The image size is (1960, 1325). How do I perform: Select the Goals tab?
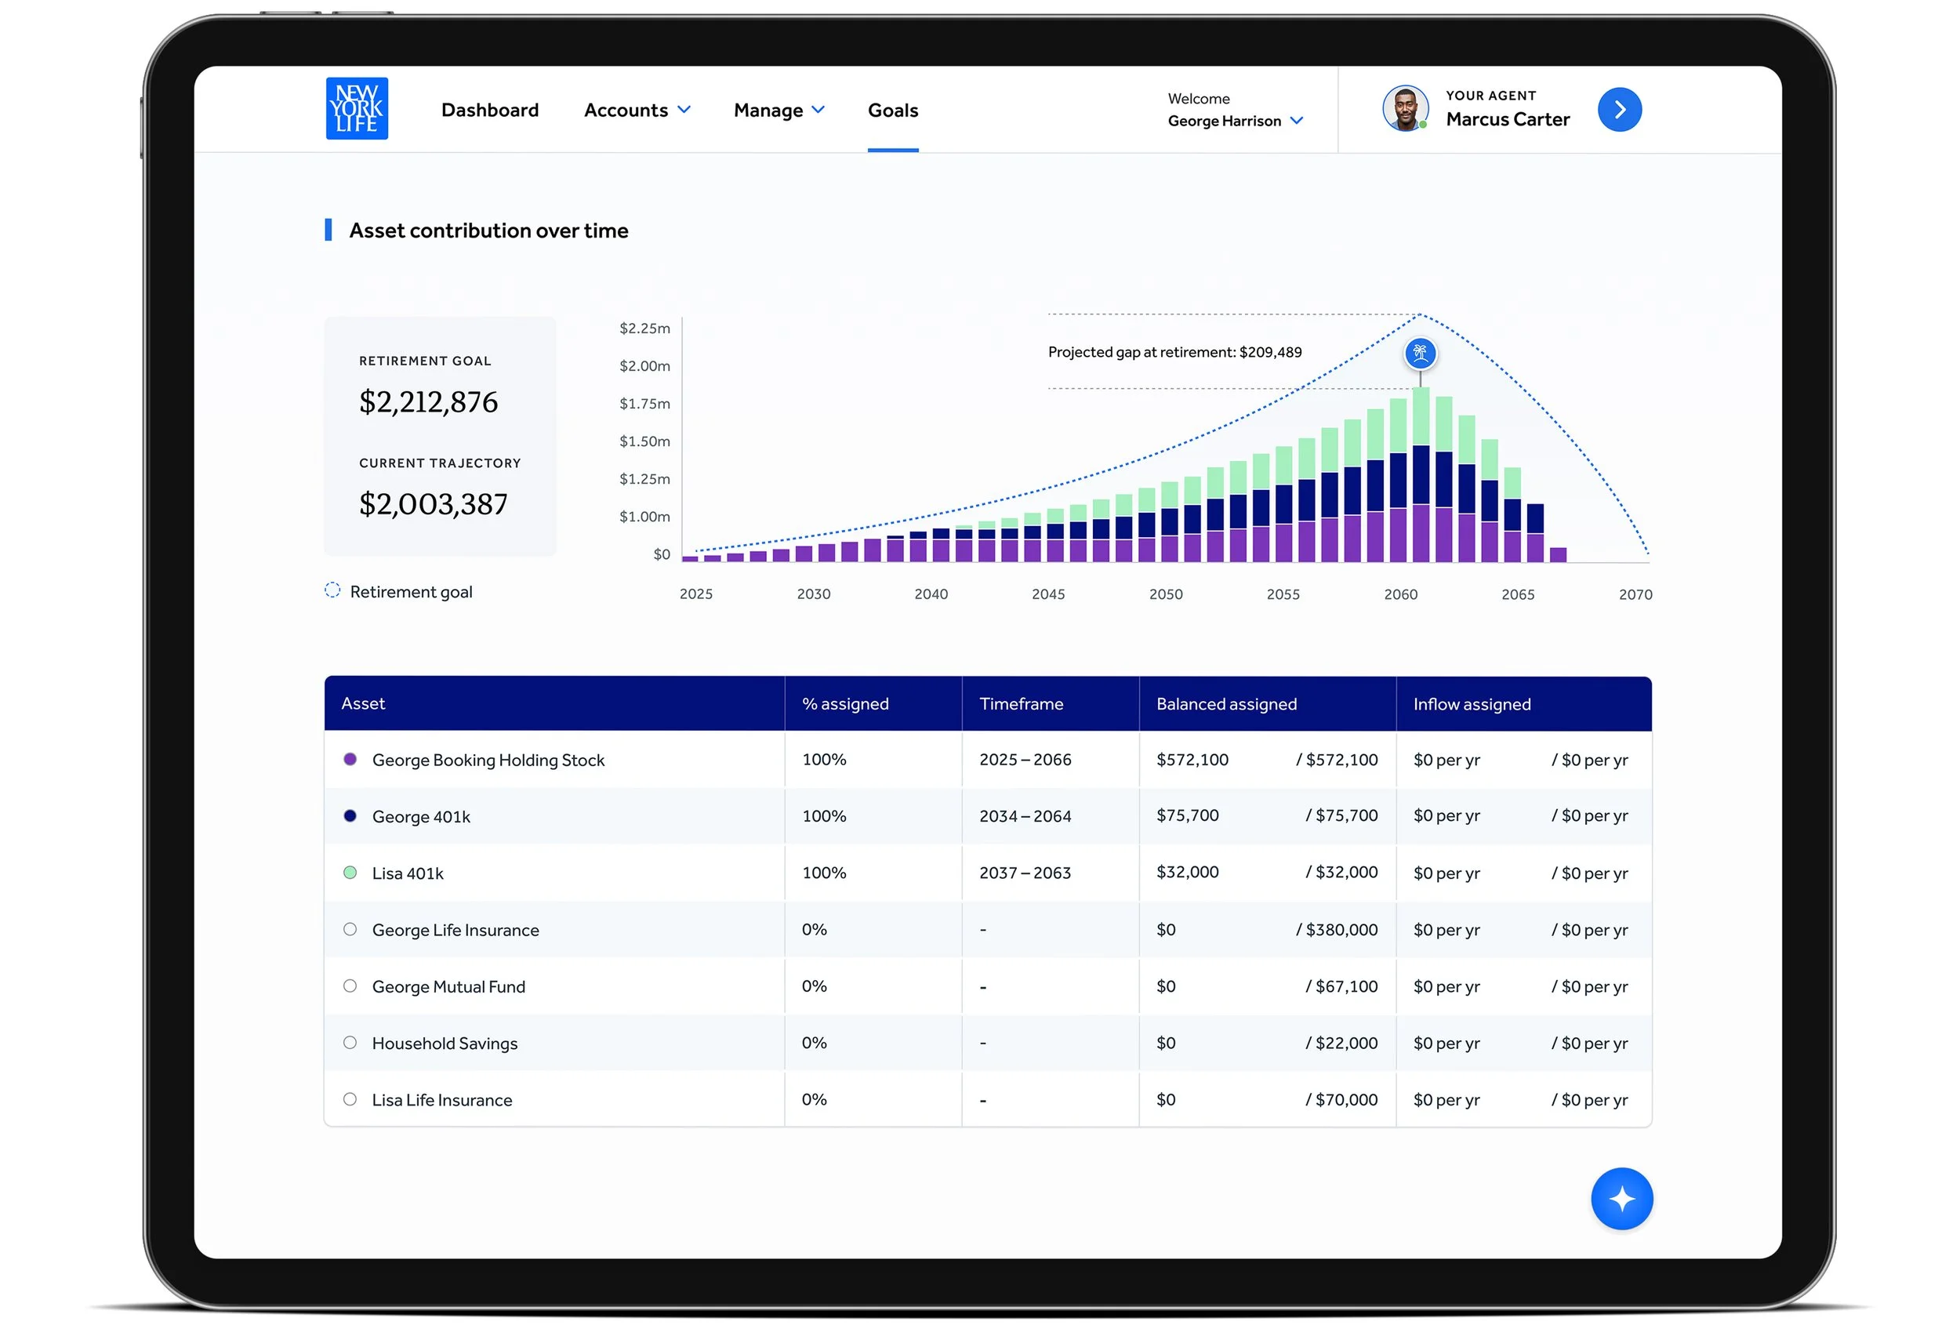point(892,111)
